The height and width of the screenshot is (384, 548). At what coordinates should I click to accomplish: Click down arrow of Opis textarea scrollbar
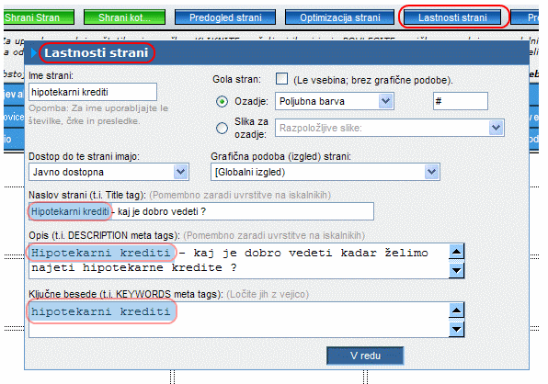point(456,270)
